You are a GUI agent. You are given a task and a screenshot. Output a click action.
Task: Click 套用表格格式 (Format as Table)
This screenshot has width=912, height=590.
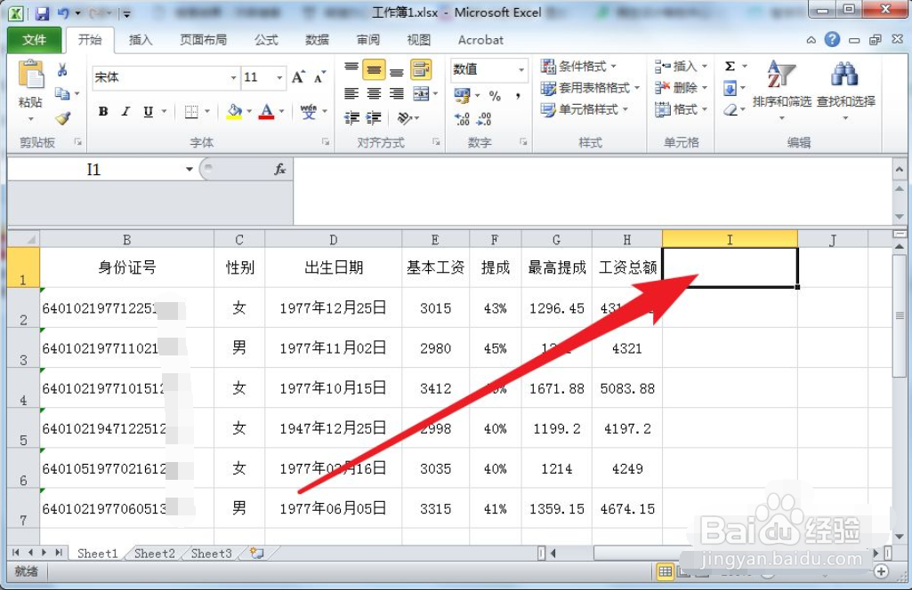tap(587, 88)
